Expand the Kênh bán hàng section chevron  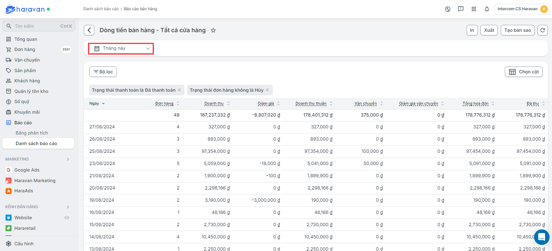point(68,207)
